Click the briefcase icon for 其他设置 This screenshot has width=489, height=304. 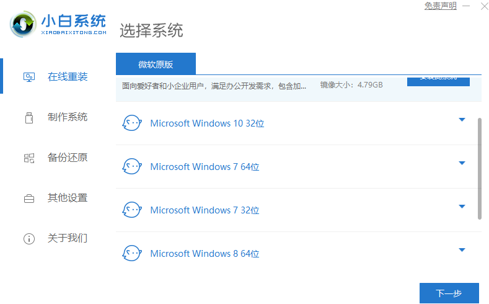coord(29,199)
